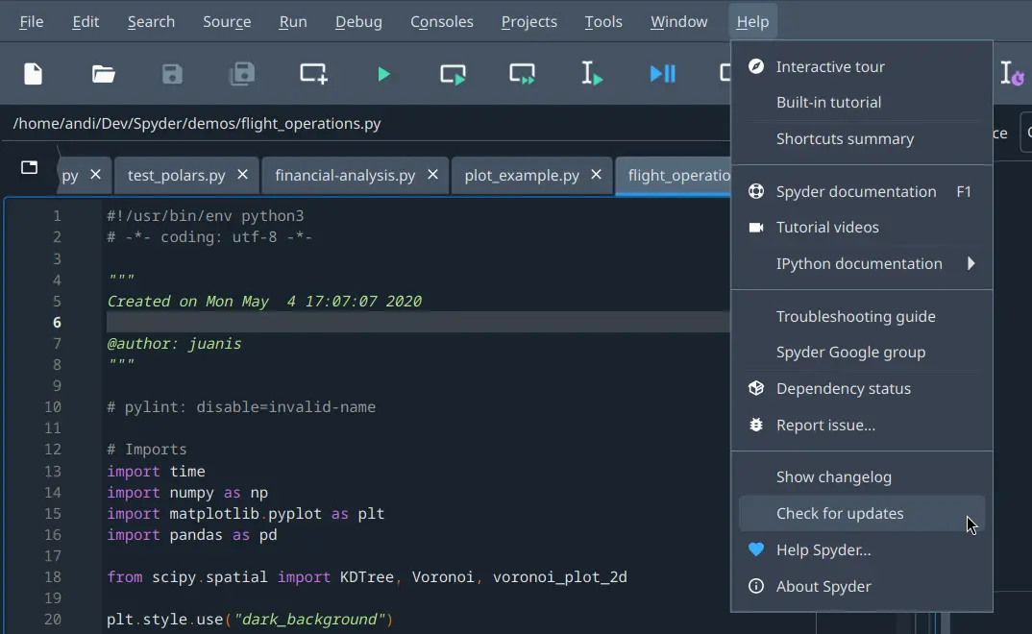1032x634 pixels.
Task: Open Shortcuts summary
Action: (x=862, y=138)
